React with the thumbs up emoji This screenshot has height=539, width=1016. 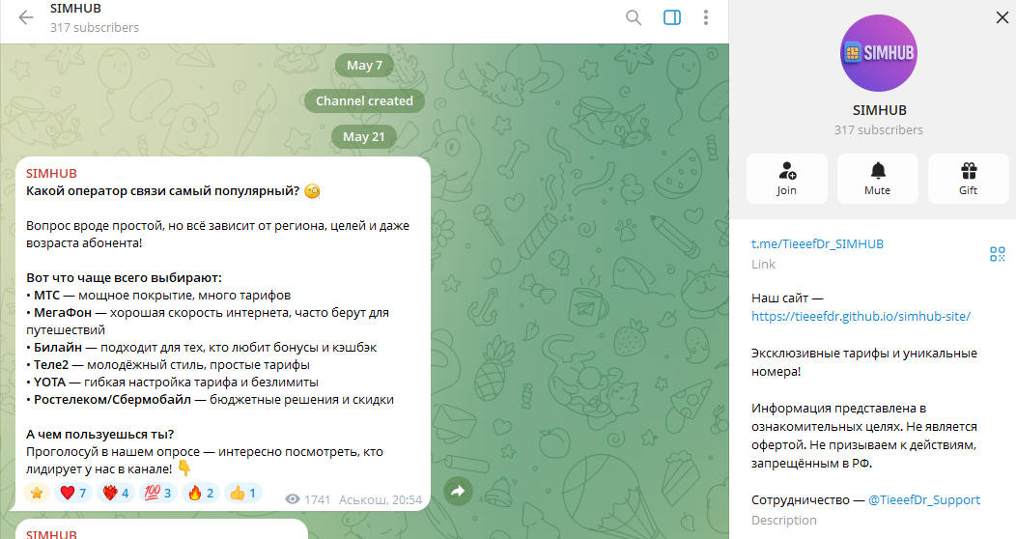click(x=243, y=493)
